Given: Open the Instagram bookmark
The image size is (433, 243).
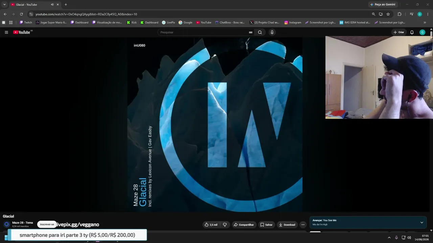Looking at the screenshot, I should pos(293,23).
